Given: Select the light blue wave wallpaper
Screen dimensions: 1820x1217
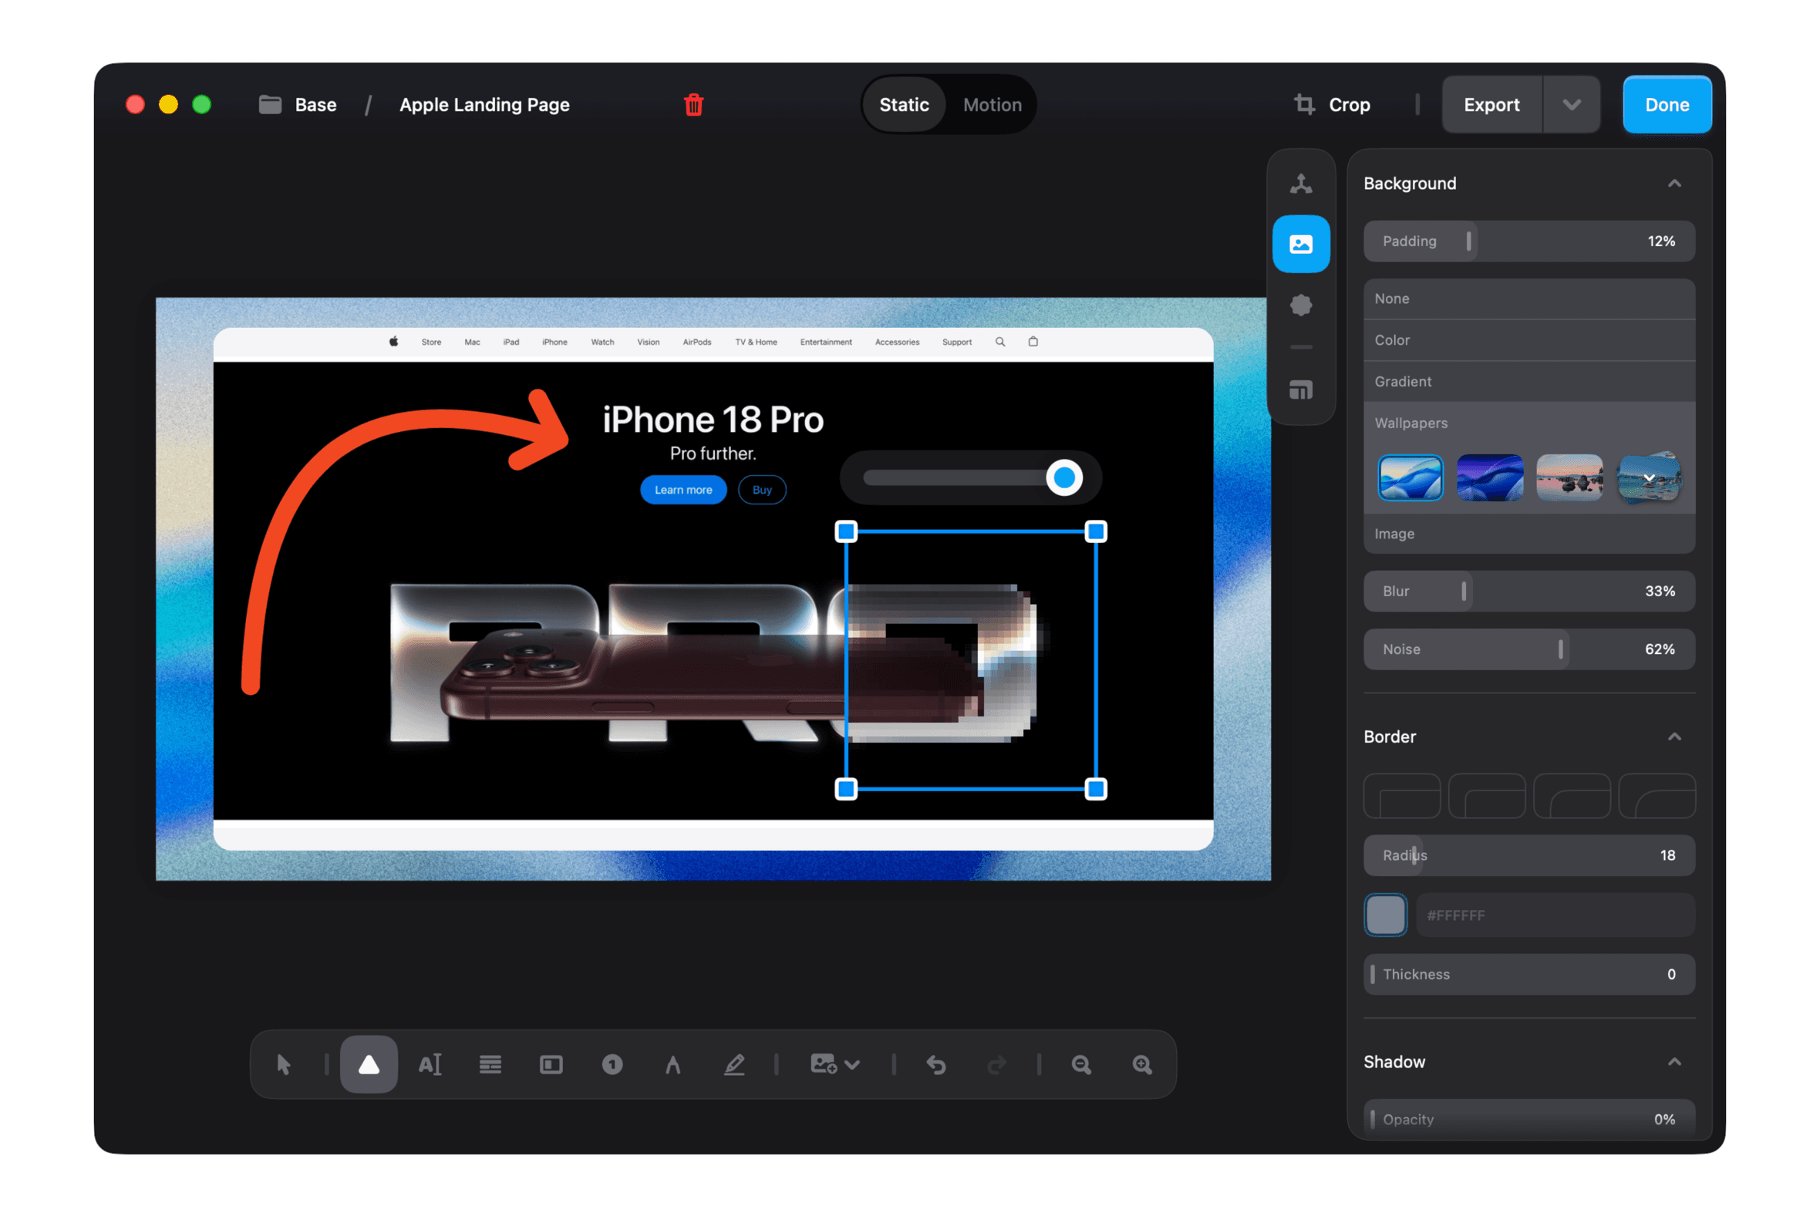Looking at the screenshot, I should coord(1410,477).
